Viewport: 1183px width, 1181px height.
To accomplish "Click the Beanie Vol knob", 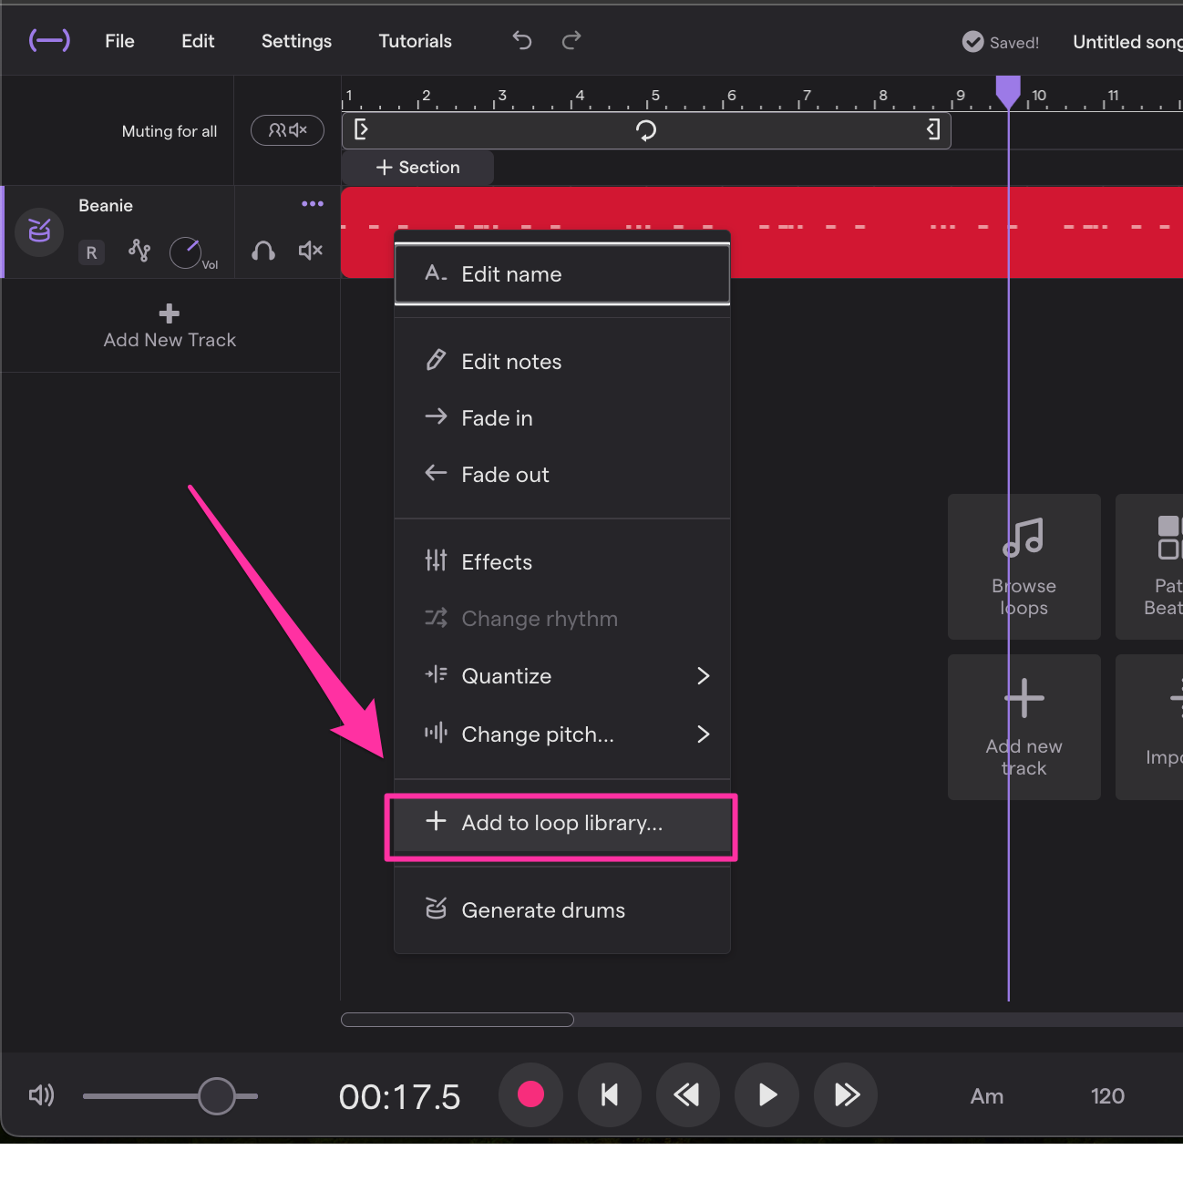I will tap(186, 252).
